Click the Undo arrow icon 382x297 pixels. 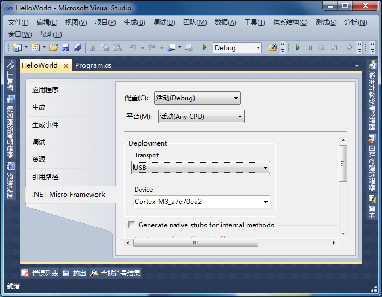133,47
